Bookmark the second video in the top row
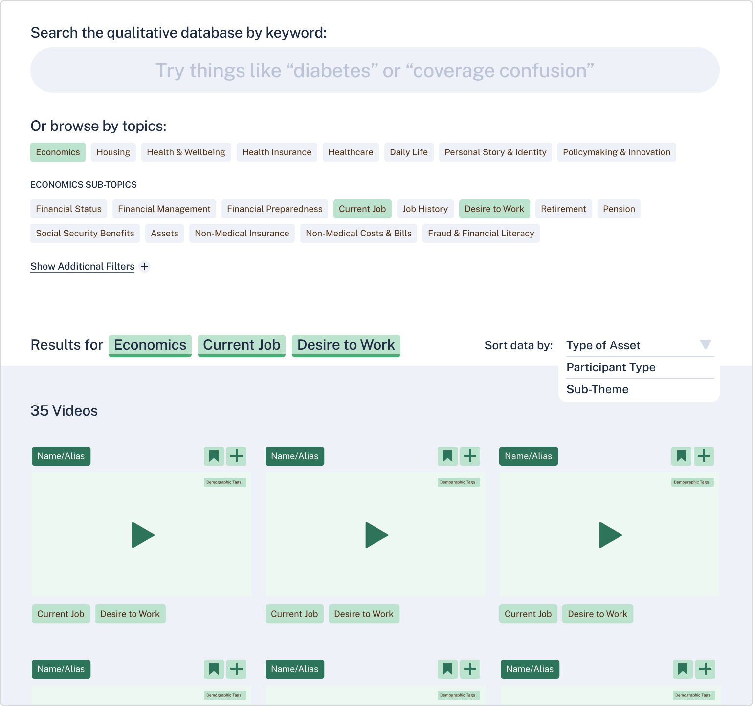The height and width of the screenshot is (706, 753). point(447,456)
